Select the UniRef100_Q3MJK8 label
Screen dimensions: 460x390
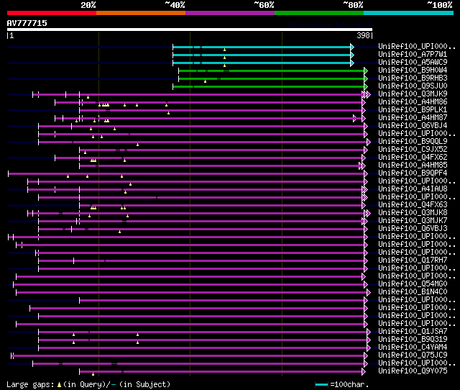point(413,213)
